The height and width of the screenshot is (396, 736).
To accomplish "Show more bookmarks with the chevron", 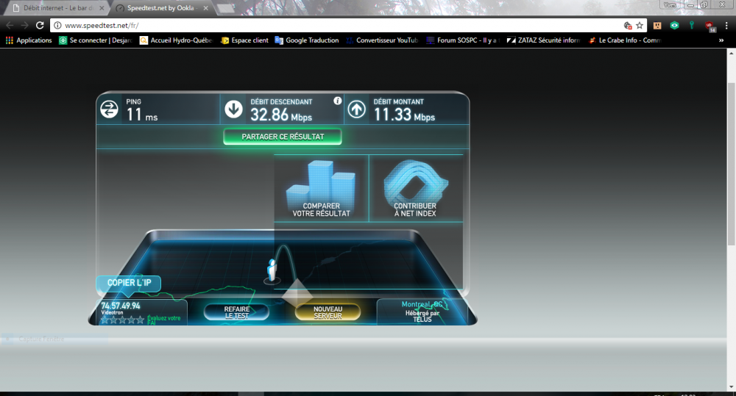I will (x=721, y=40).
